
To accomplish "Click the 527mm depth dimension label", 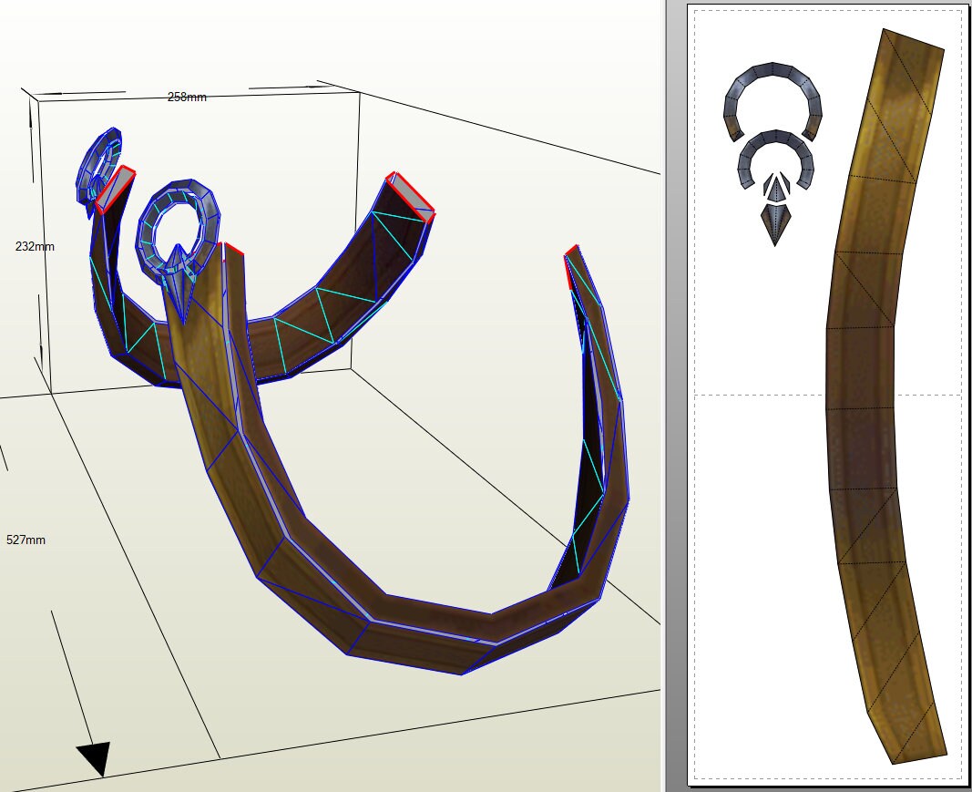I will [x=26, y=540].
